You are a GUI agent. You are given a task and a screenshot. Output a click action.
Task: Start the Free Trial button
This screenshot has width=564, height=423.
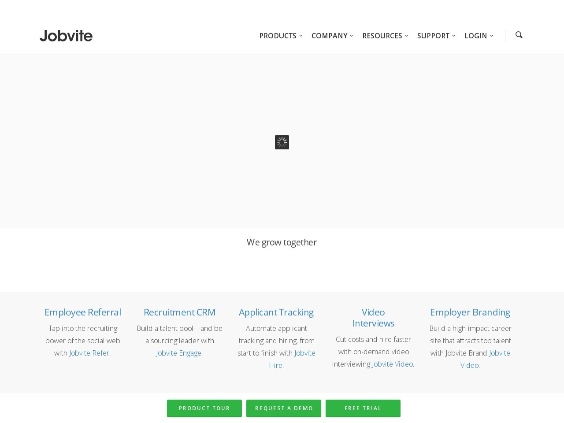click(363, 408)
